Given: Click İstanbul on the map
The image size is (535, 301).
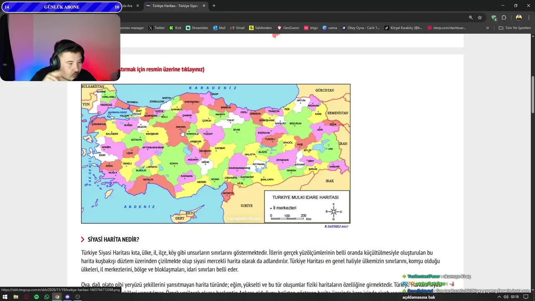Looking at the screenshot, I should (132, 102).
